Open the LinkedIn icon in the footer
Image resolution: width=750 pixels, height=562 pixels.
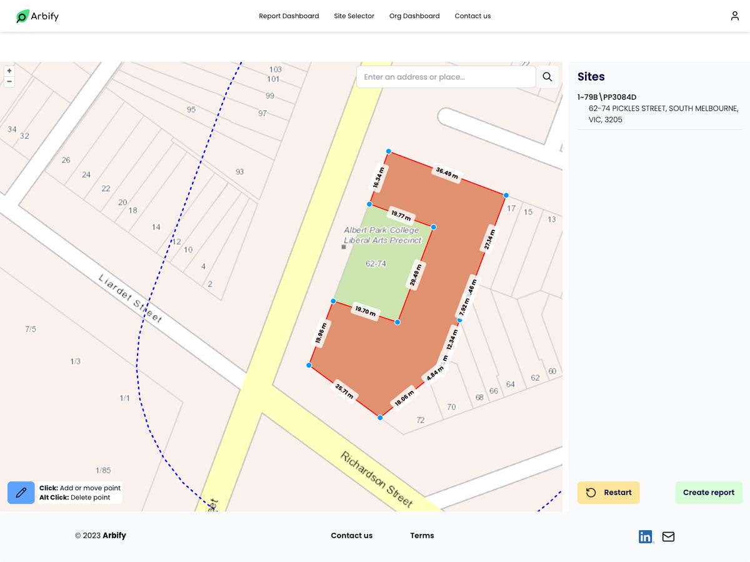(646, 536)
